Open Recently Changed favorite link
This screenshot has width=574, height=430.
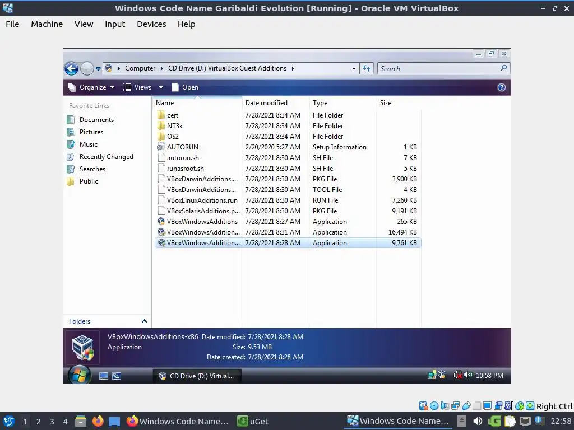tap(100, 157)
